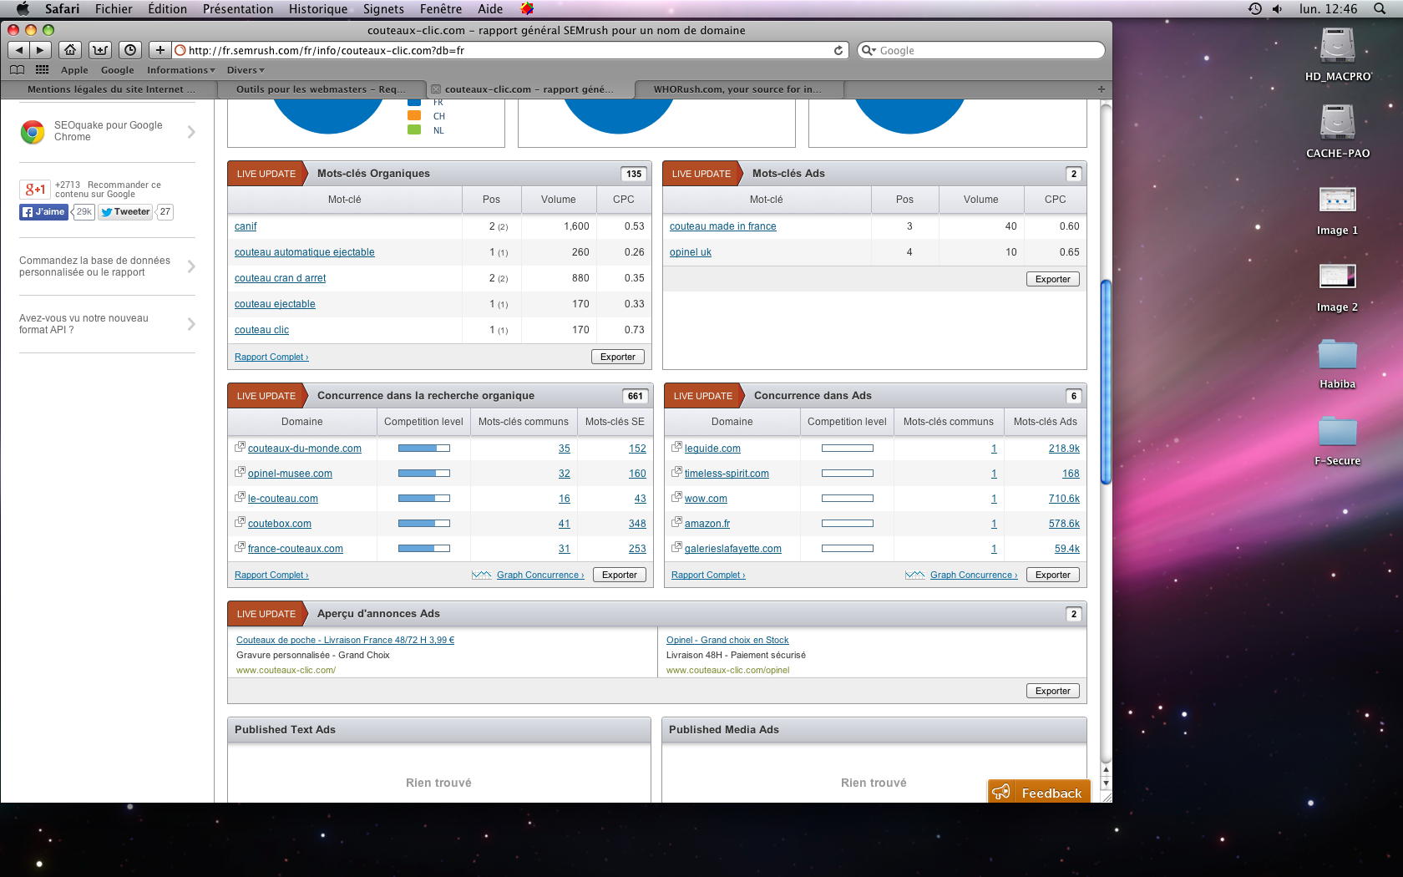Select the Habiba folder on desktop
The width and height of the screenshot is (1403, 877).
1338,354
